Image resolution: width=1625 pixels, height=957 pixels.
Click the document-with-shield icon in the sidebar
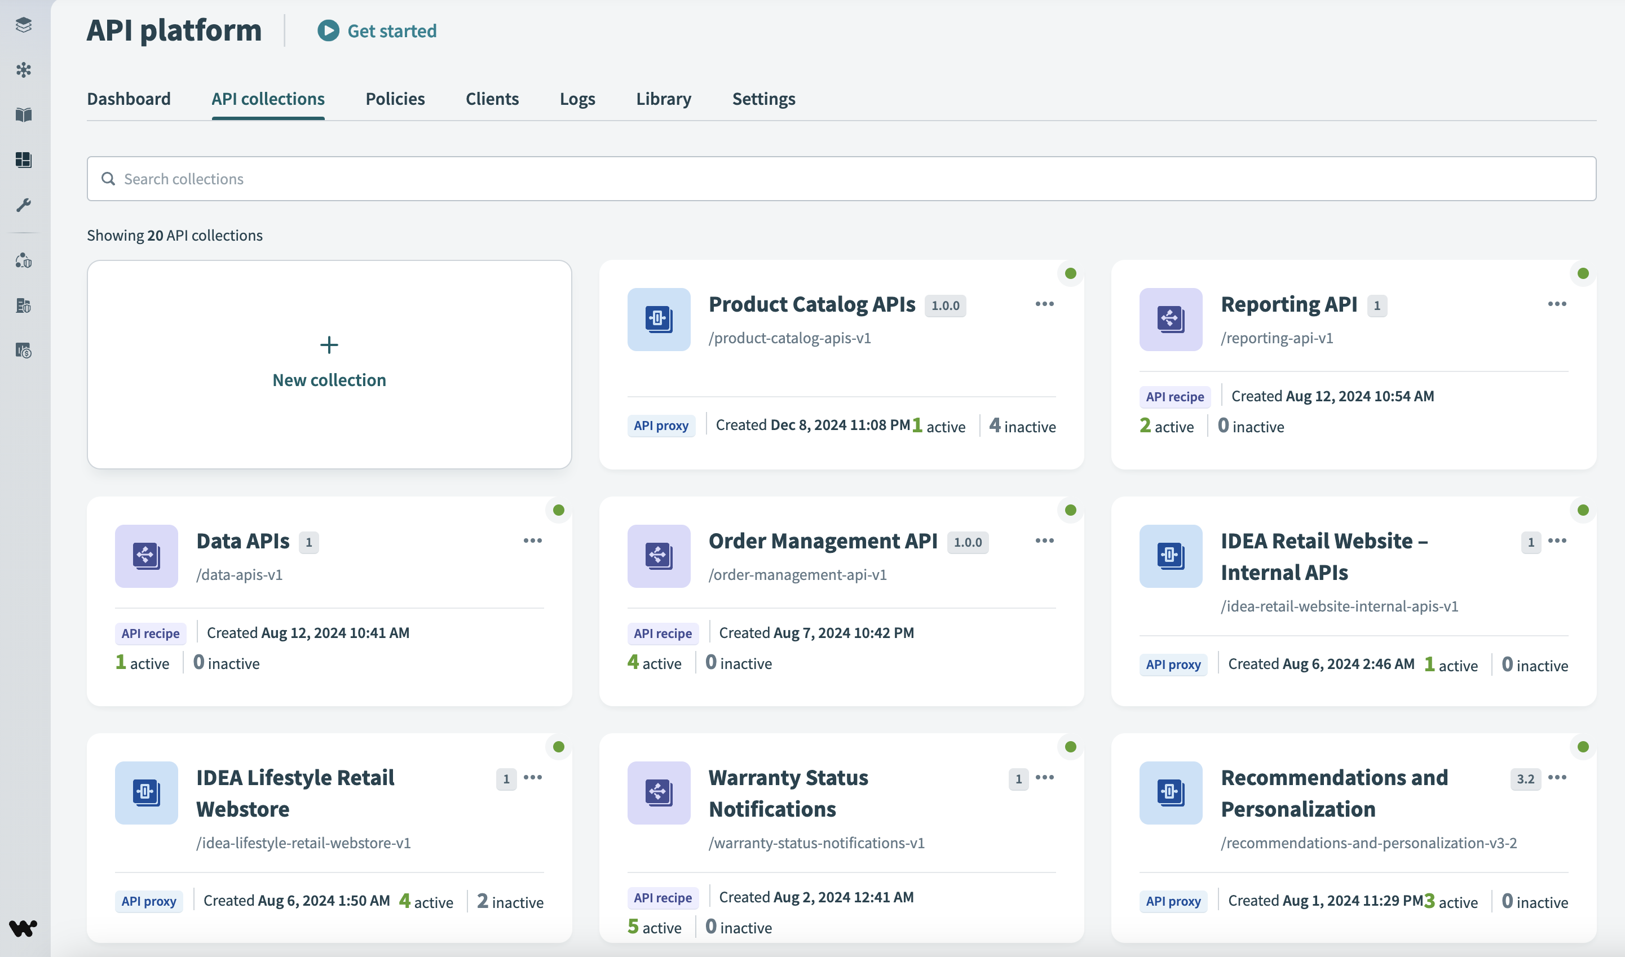[24, 305]
